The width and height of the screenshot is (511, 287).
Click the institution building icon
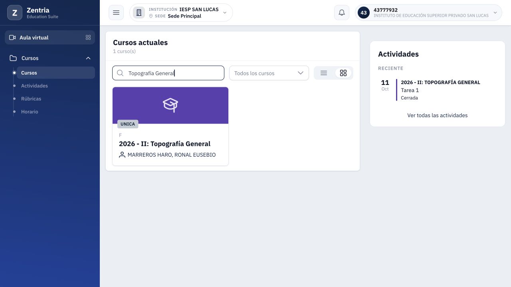(139, 13)
